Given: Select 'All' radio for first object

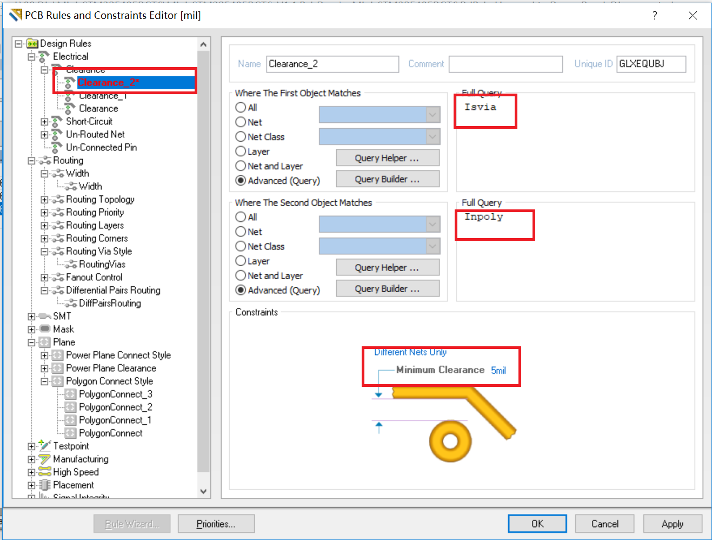Looking at the screenshot, I should click(x=241, y=107).
